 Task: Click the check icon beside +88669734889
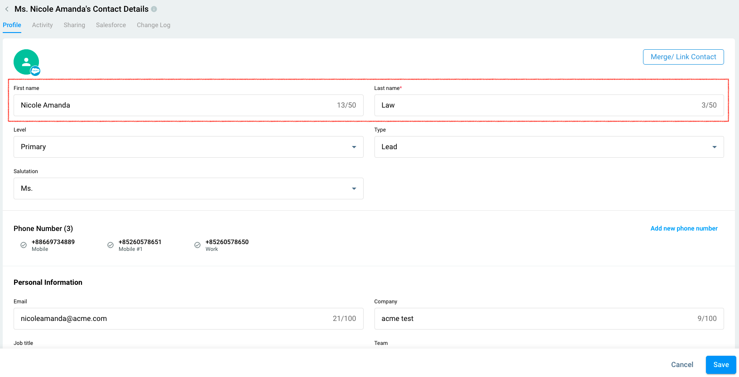[24, 245]
